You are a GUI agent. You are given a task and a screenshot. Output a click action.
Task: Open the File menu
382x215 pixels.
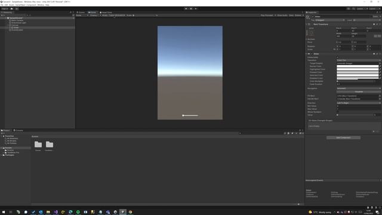tap(2, 5)
